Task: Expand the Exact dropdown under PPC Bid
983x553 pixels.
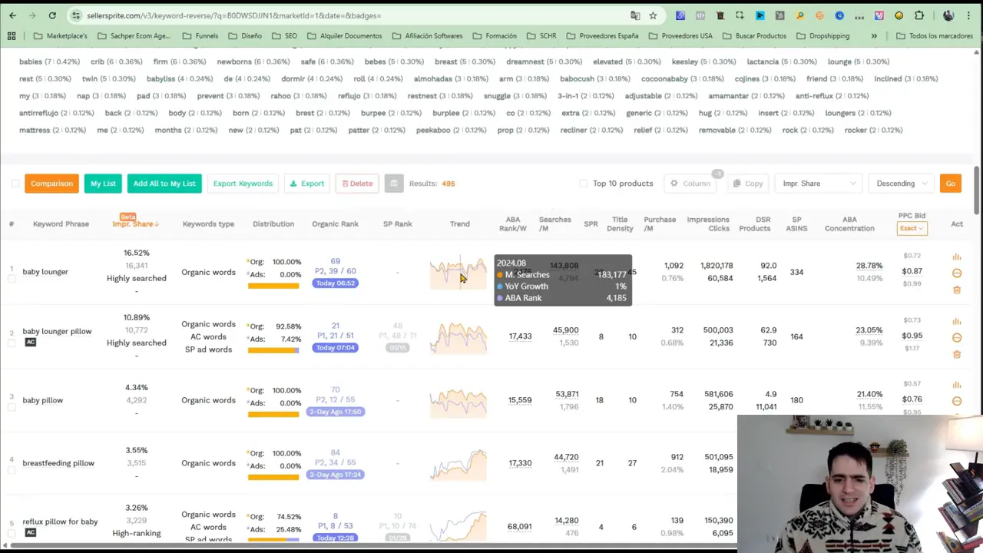Action: point(911,228)
